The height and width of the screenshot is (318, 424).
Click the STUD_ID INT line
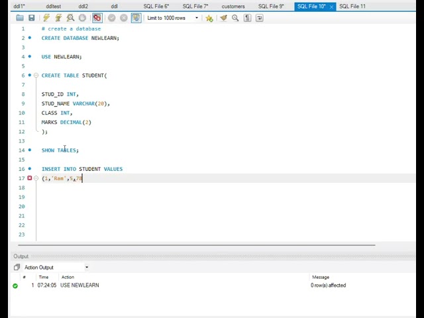60,94
